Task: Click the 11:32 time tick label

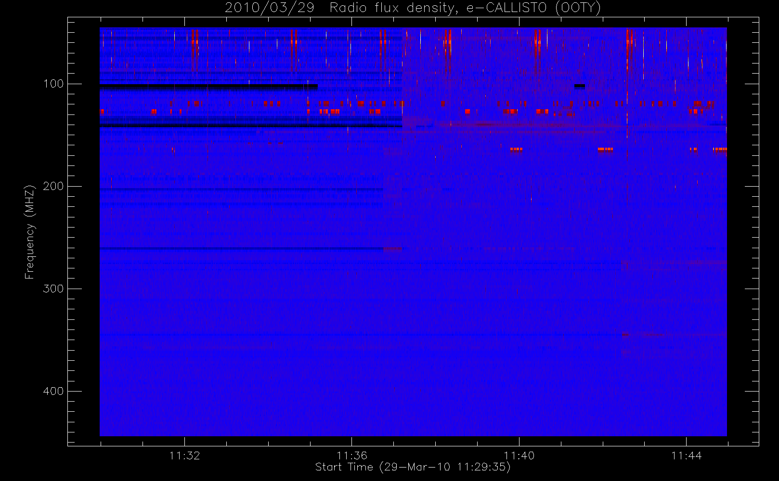Action: 184,456
